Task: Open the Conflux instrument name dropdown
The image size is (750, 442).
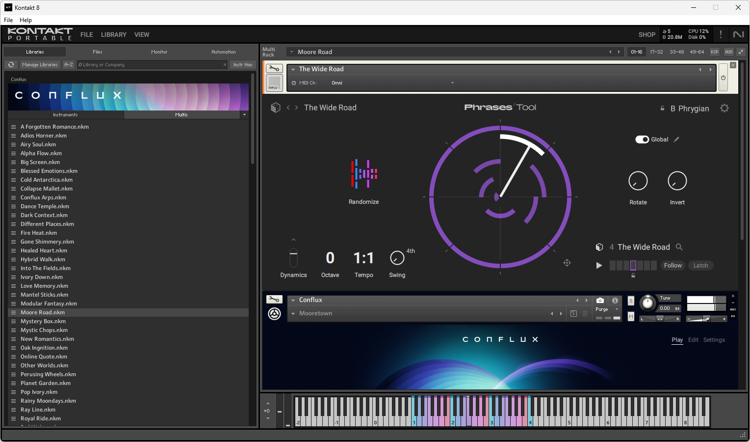Action: (x=293, y=300)
